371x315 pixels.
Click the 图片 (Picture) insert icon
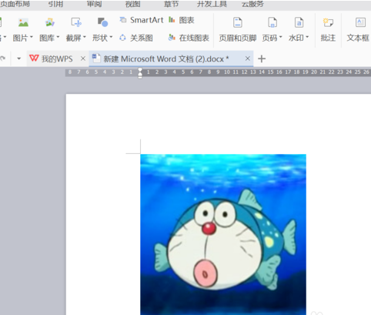(x=23, y=22)
